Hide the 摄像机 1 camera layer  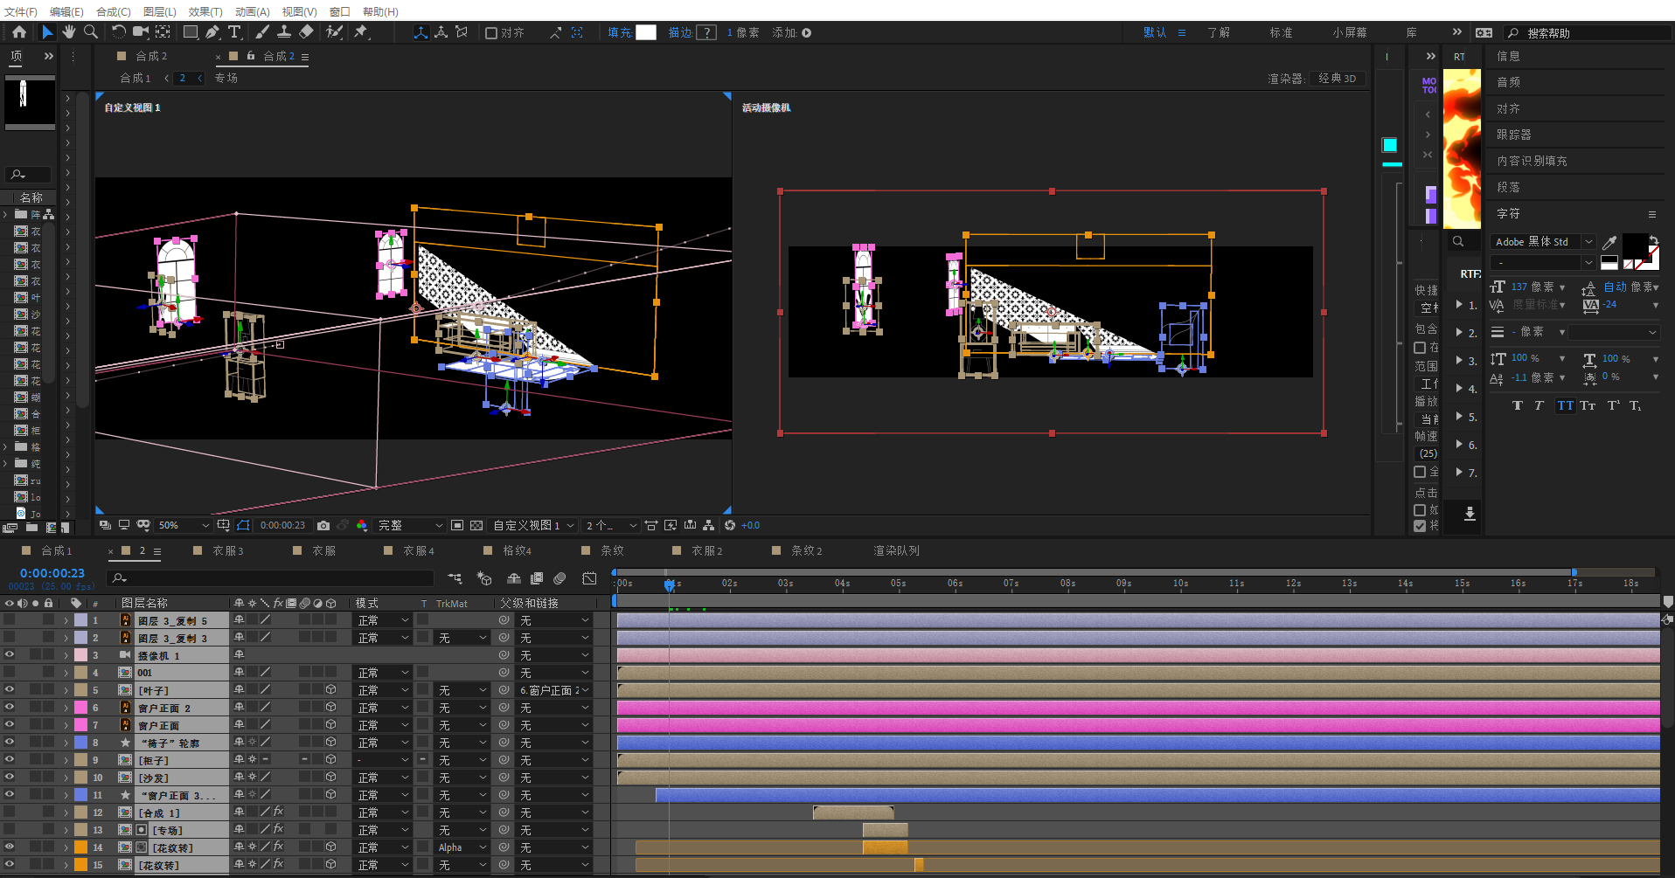point(10,654)
